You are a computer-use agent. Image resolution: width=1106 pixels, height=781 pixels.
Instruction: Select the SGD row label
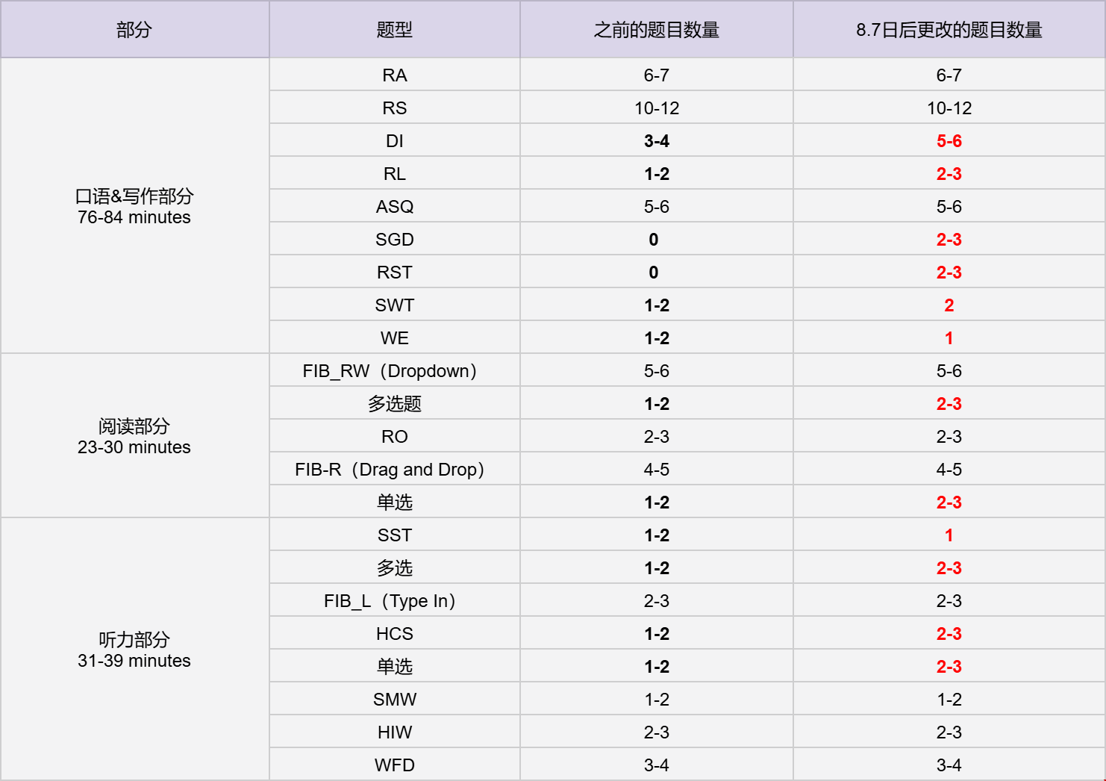pyautogui.click(x=394, y=240)
